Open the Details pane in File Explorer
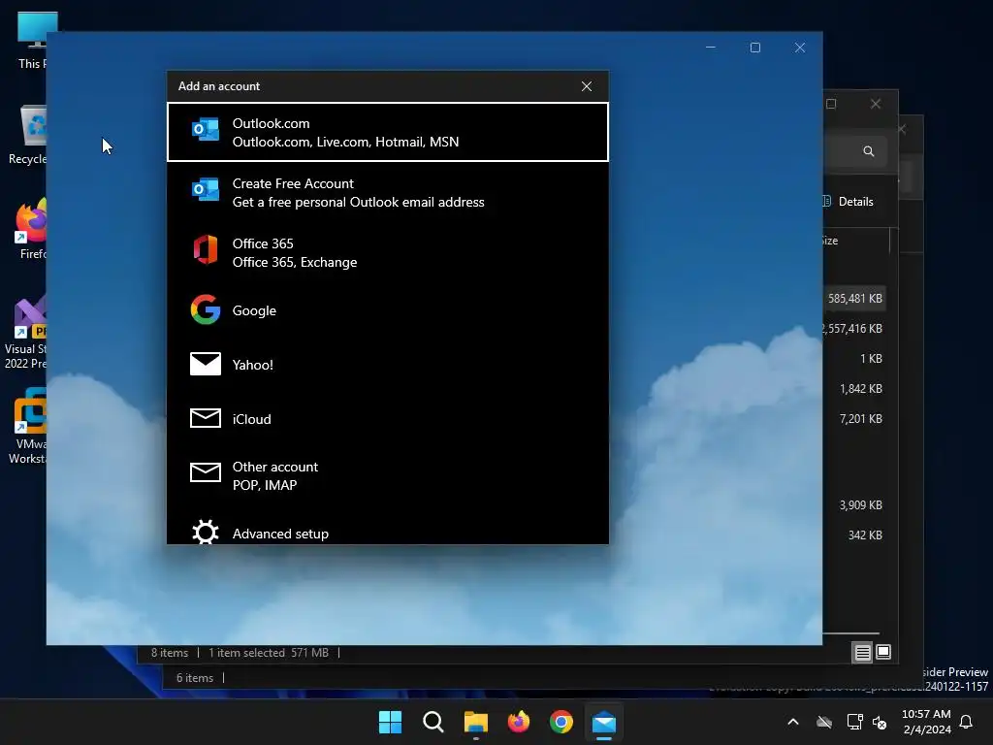The width and height of the screenshot is (993, 745). pos(849,202)
